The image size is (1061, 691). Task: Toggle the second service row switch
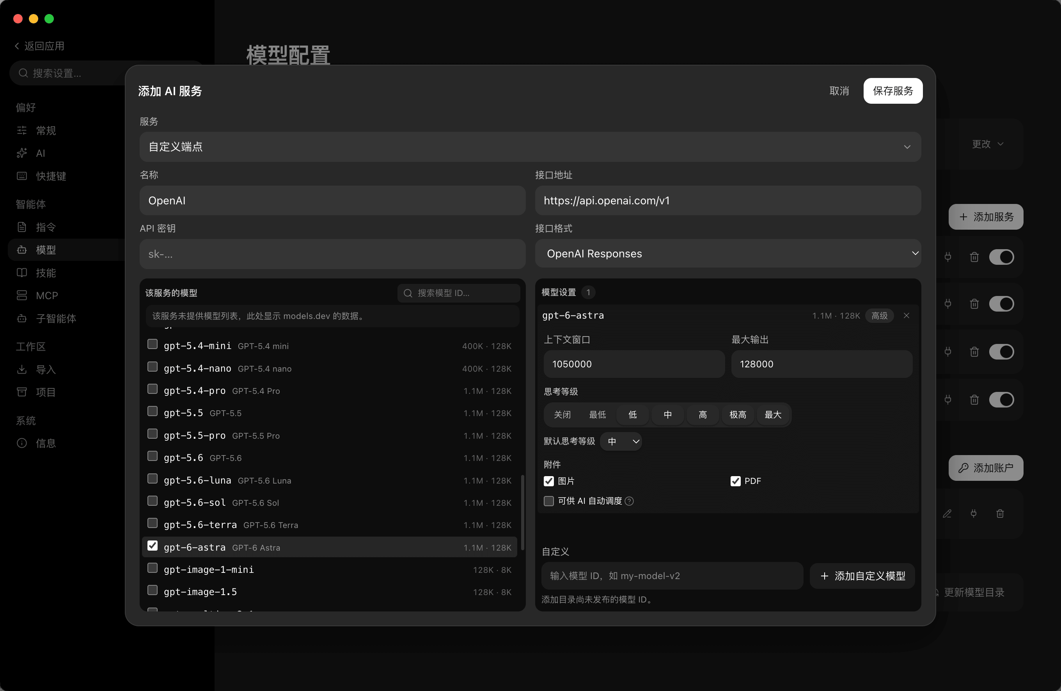point(1001,304)
